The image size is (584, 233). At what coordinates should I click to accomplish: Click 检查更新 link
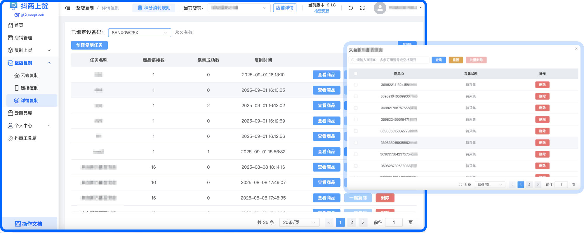(x=321, y=11)
